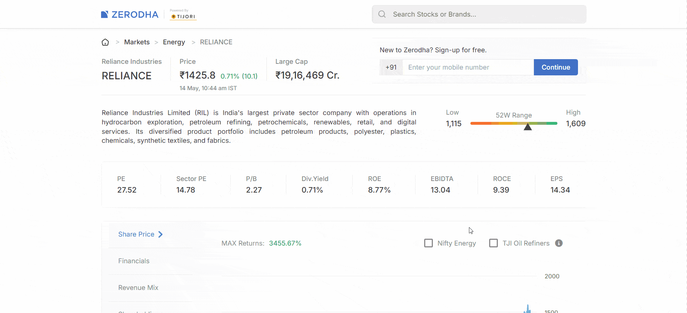Image resolution: width=687 pixels, height=313 pixels.
Task: Click the EPS value 14.34
Action: (x=560, y=190)
